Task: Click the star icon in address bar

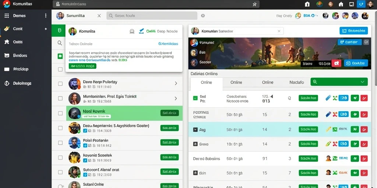Action: 255,4
